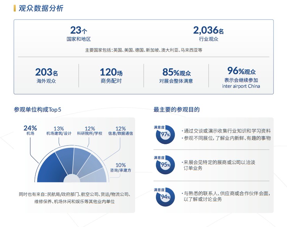Click the 最主要的参观目的 heading
Viewport: 287px width, 227px height.
click(176, 109)
